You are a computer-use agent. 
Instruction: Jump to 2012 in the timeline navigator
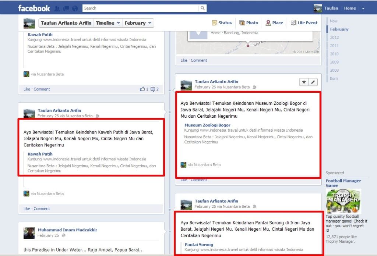point(334,38)
